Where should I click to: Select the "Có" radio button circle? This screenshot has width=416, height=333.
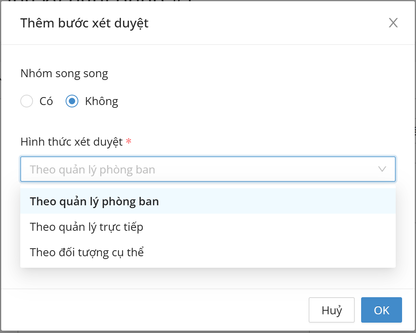point(27,101)
